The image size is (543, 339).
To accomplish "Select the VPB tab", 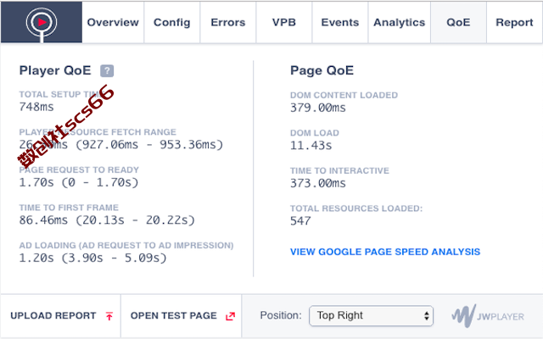I will pyautogui.click(x=284, y=23).
